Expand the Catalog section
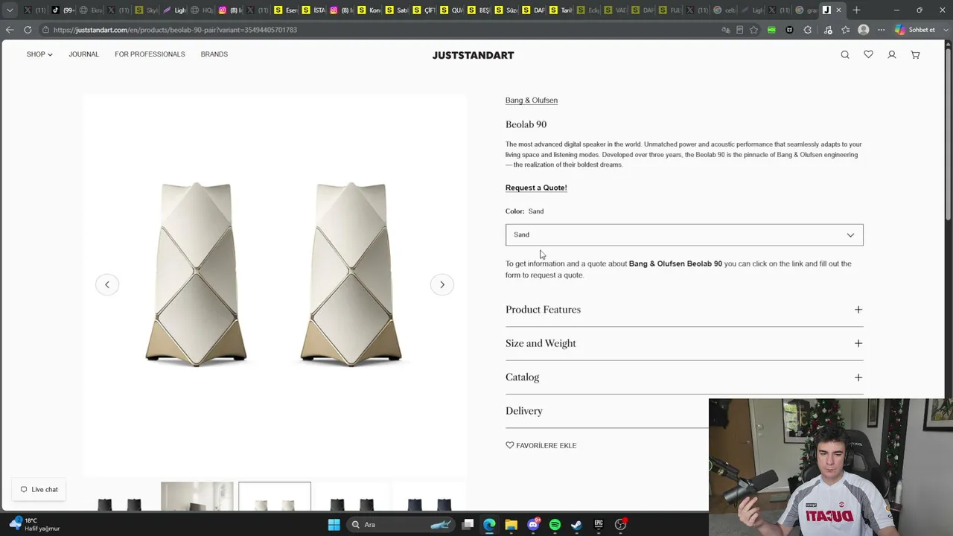The height and width of the screenshot is (536, 953). pyautogui.click(x=684, y=377)
